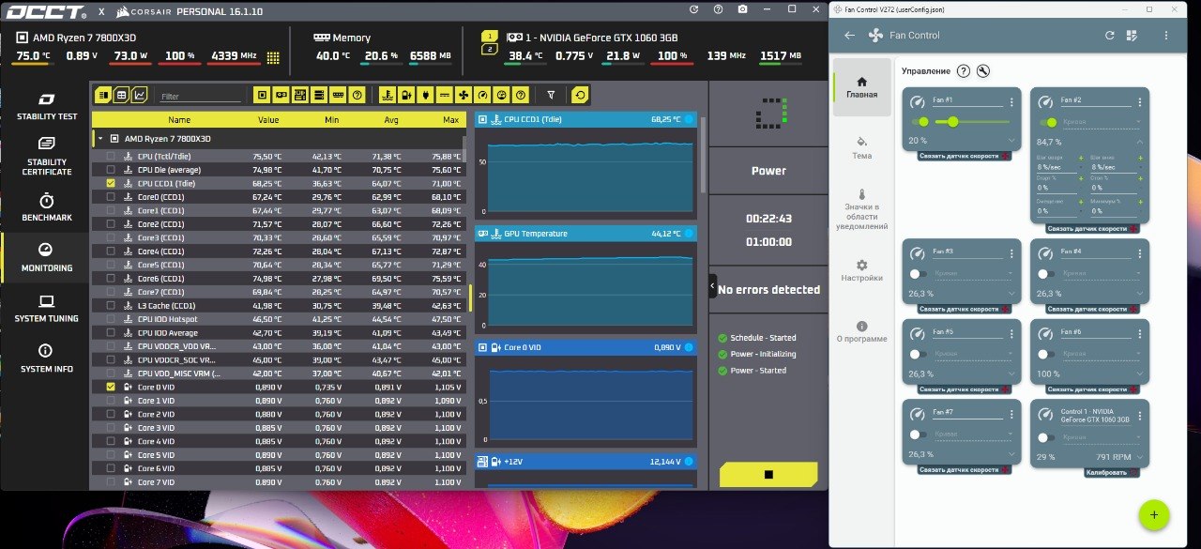This screenshot has height=549, width=1201.
Task: Reset min/max values with the yellow refresh icon
Action: (580, 95)
